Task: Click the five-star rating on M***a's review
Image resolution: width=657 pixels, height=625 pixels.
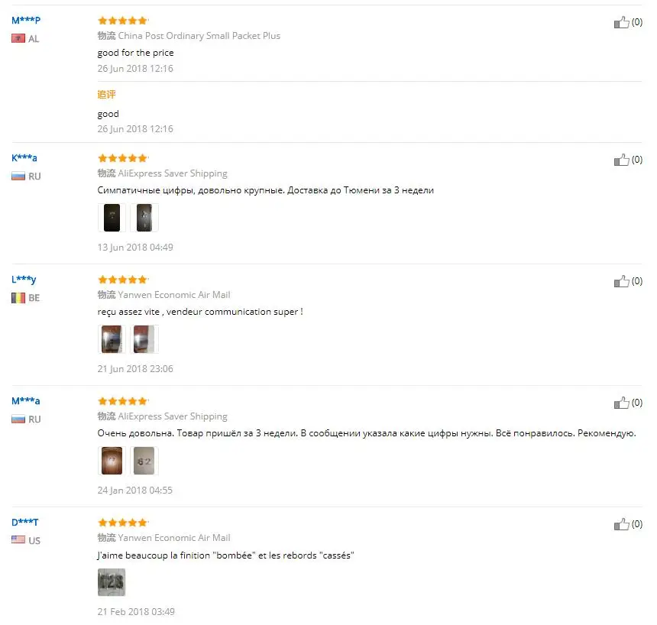Action: [x=123, y=401]
